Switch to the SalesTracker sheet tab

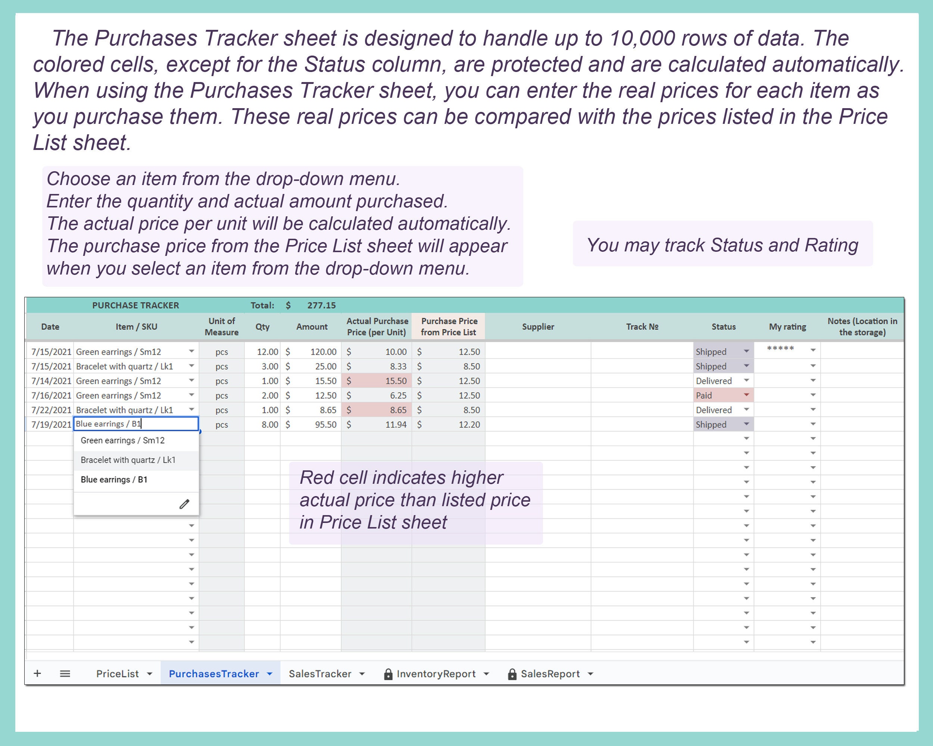point(320,674)
